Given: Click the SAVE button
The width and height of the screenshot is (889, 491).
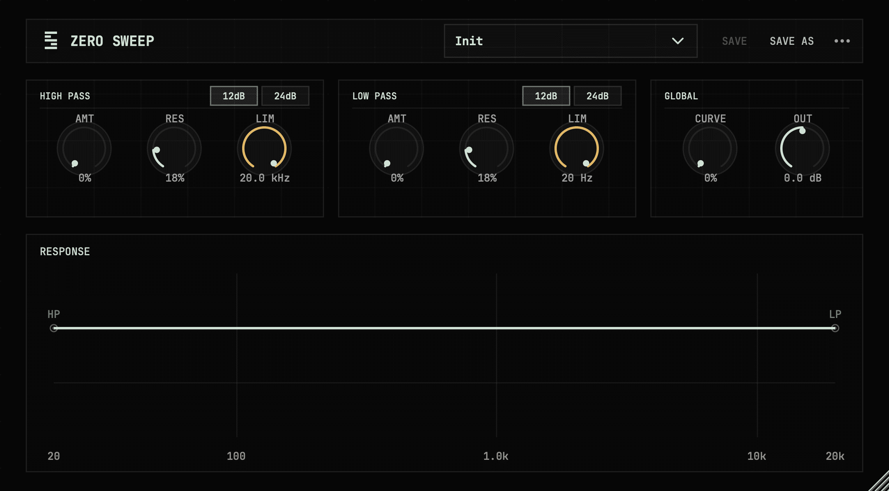Looking at the screenshot, I should [734, 41].
